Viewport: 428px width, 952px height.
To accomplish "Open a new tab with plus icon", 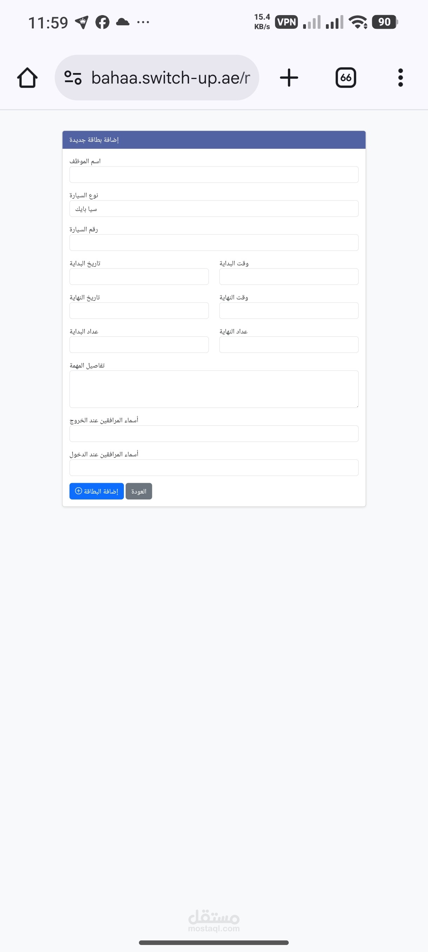I will 289,78.
